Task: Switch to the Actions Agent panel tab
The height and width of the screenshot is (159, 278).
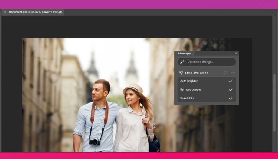Action: [184, 53]
